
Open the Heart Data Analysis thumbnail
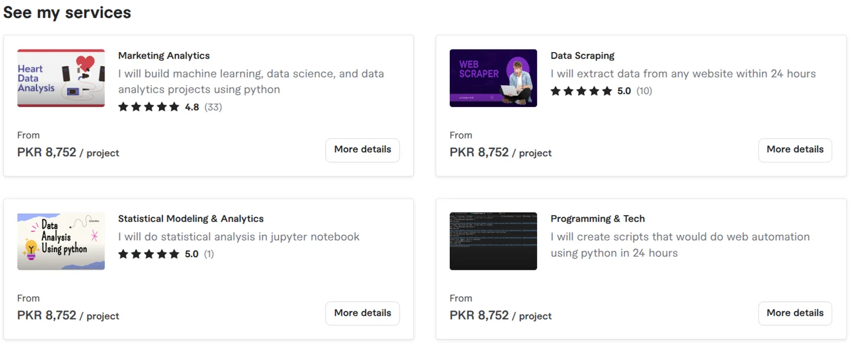click(x=61, y=78)
